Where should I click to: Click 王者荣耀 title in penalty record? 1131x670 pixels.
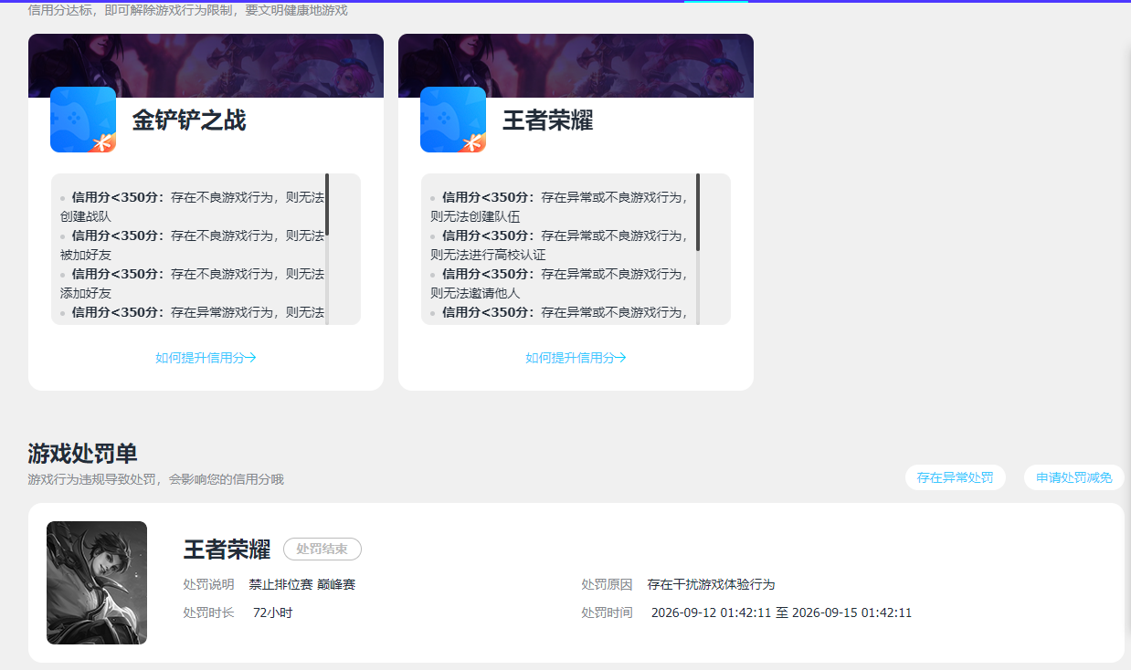pos(227,550)
